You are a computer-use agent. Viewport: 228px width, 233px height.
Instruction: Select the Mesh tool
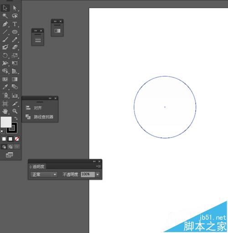tap(5, 79)
